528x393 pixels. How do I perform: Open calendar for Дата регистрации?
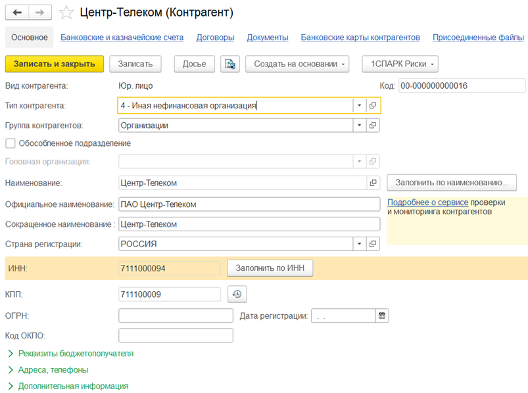coord(382,315)
